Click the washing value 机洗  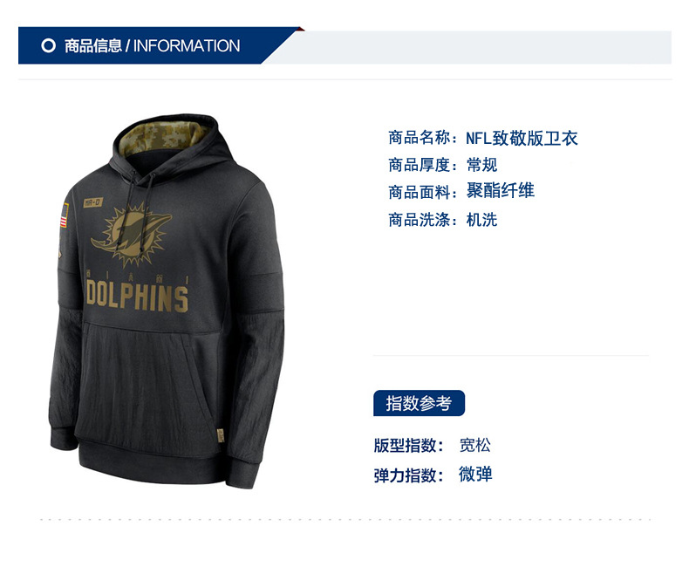(481, 220)
